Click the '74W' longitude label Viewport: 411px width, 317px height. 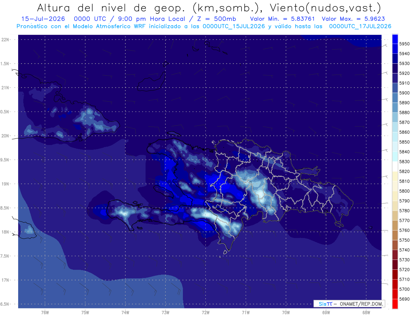125,312
